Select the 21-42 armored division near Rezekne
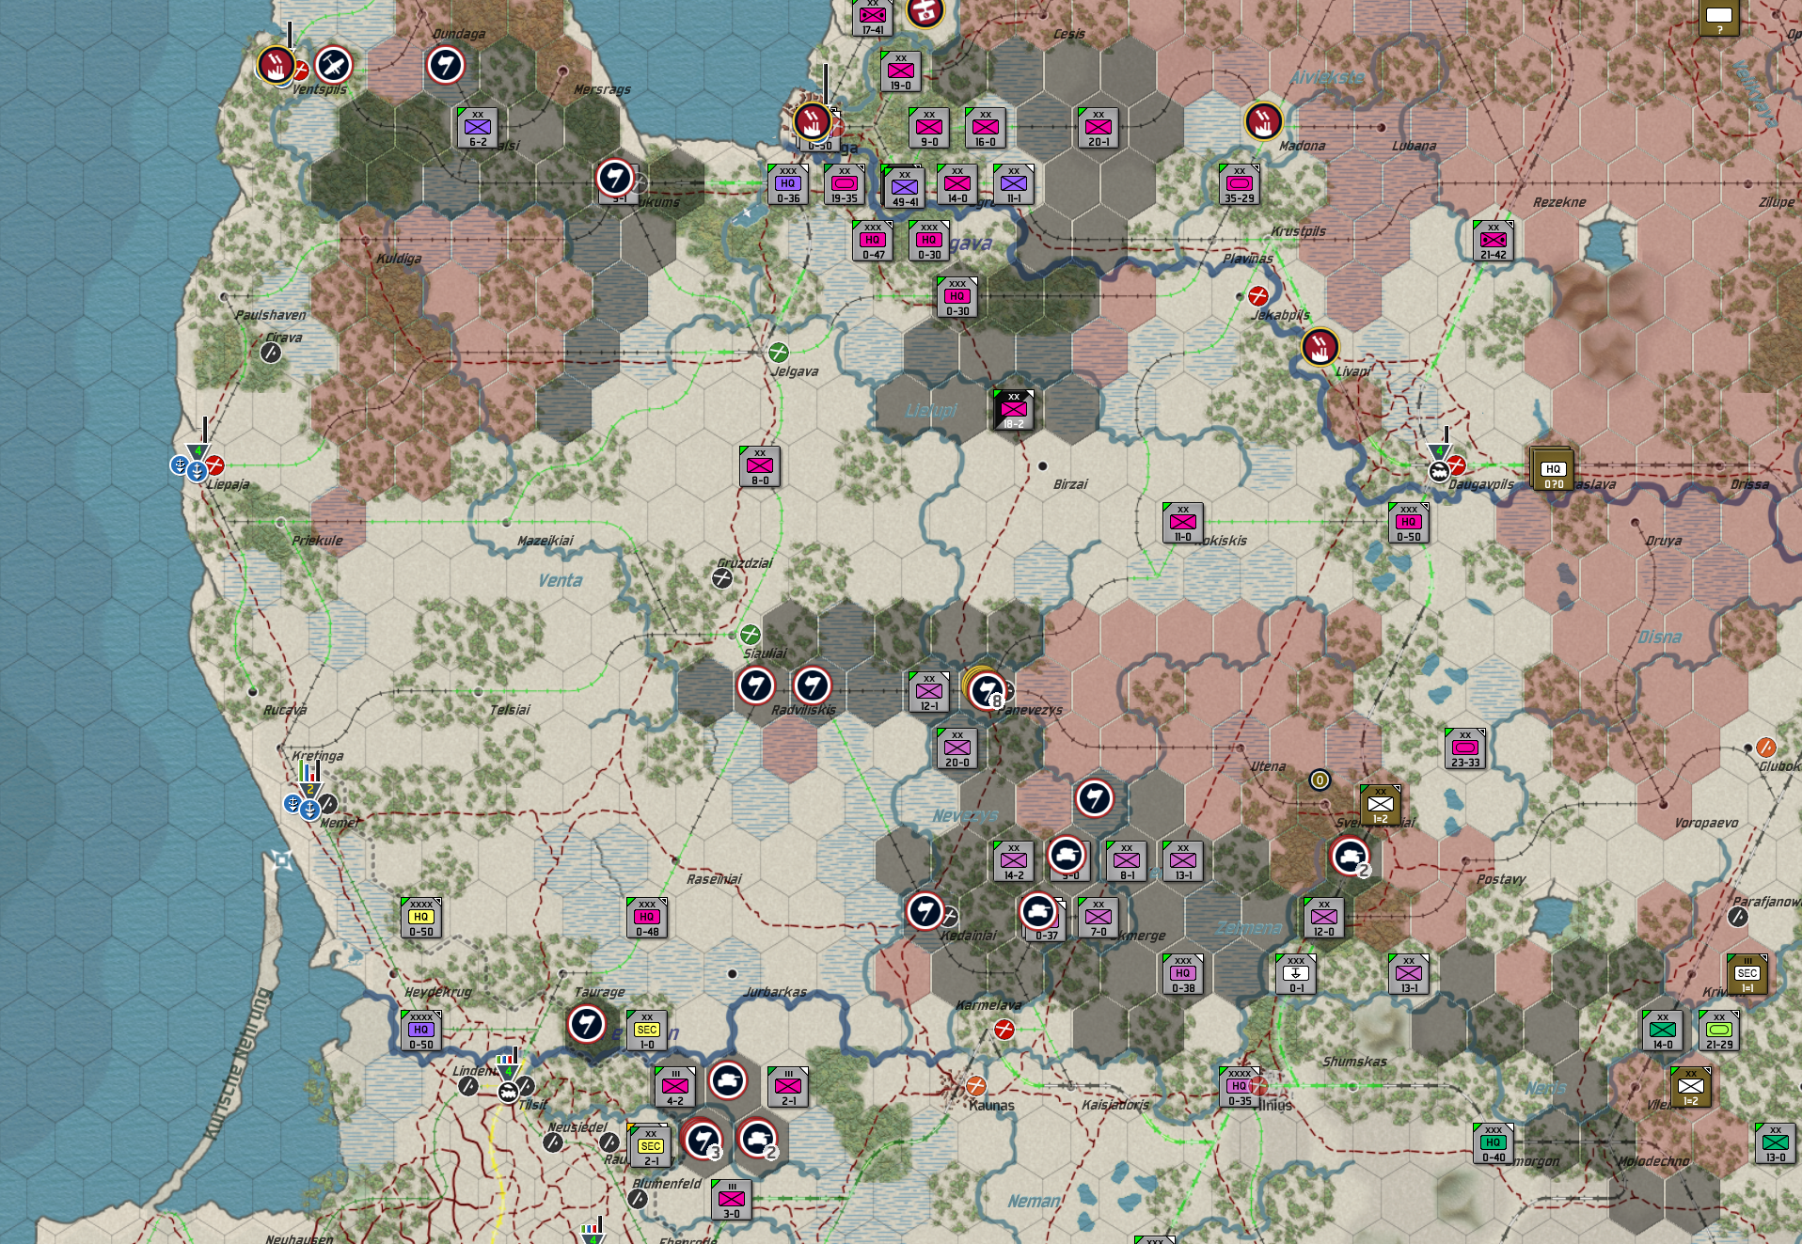Viewport: 1802px width, 1244px height. pos(1494,241)
